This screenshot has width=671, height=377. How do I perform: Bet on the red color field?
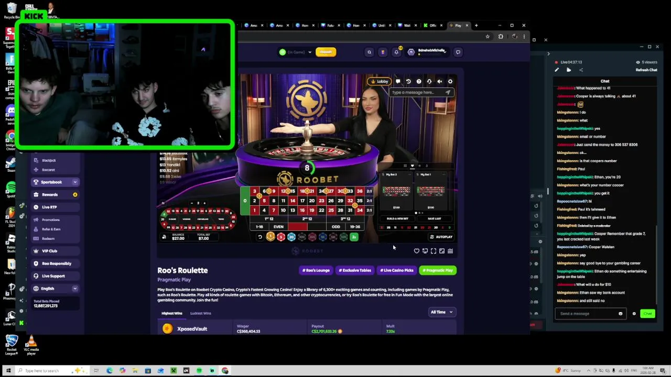tap(297, 227)
